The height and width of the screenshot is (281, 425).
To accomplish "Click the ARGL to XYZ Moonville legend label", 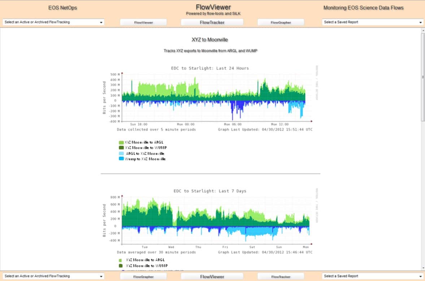I will point(145,153).
